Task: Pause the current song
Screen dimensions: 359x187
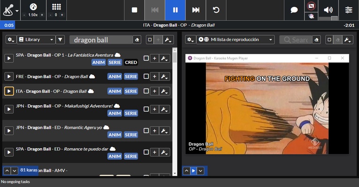Action: point(175,10)
